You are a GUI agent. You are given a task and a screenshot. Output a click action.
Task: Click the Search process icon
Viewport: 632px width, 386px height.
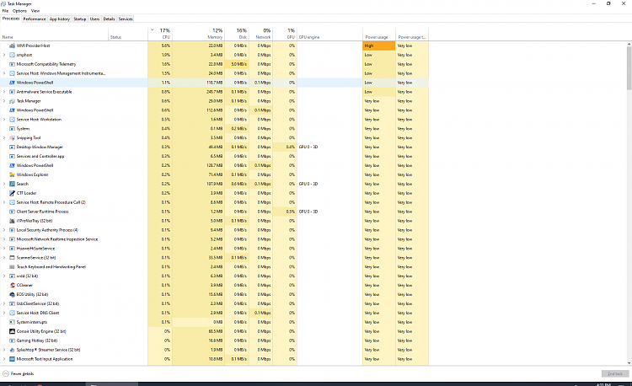pos(12,184)
